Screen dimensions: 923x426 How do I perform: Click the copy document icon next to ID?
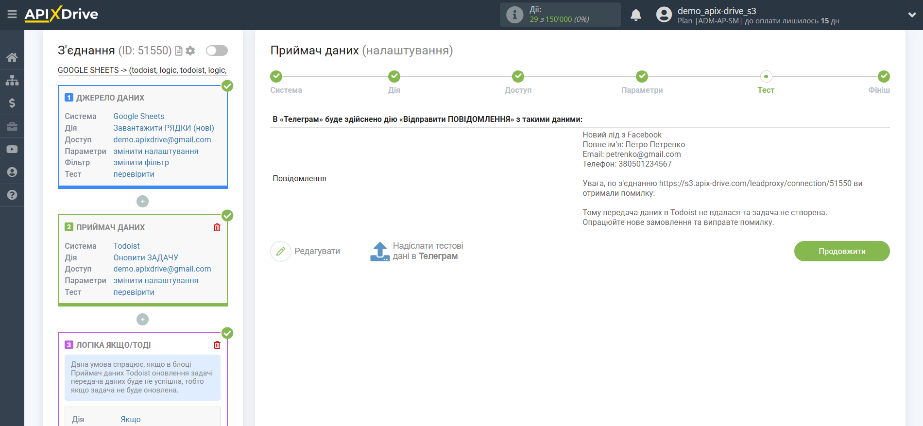[x=179, y=51]
